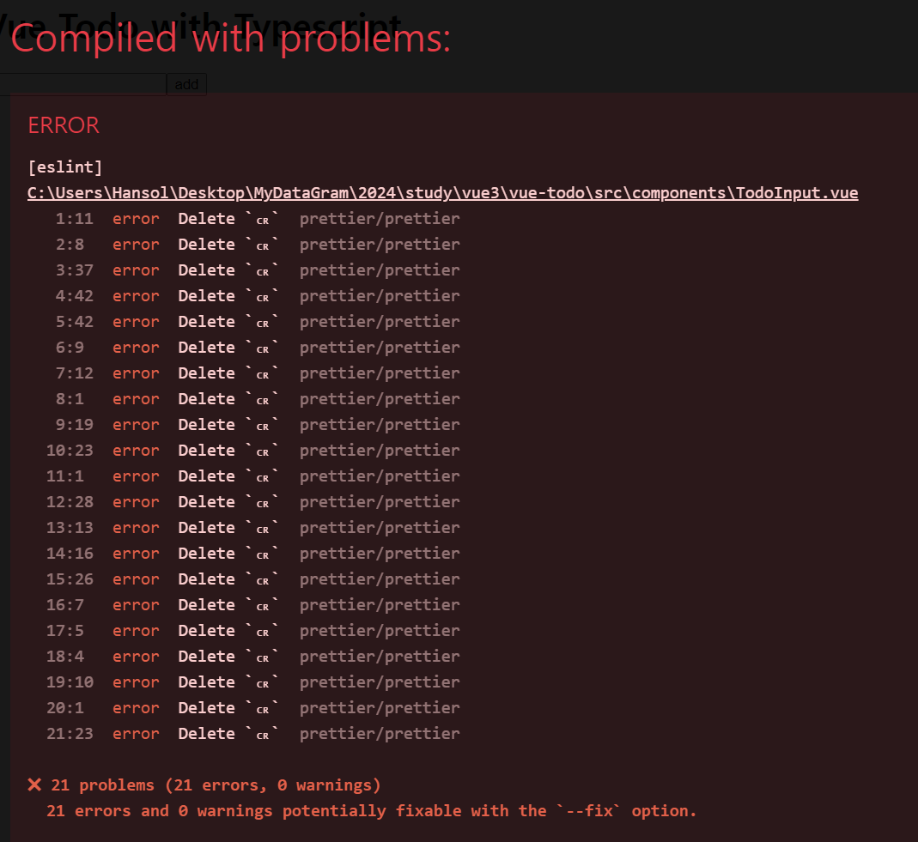The width and height of the screenshot is (918, 842).
Task: Click the todo text input field
Action: pyautogui.click(x=82, y=84)
